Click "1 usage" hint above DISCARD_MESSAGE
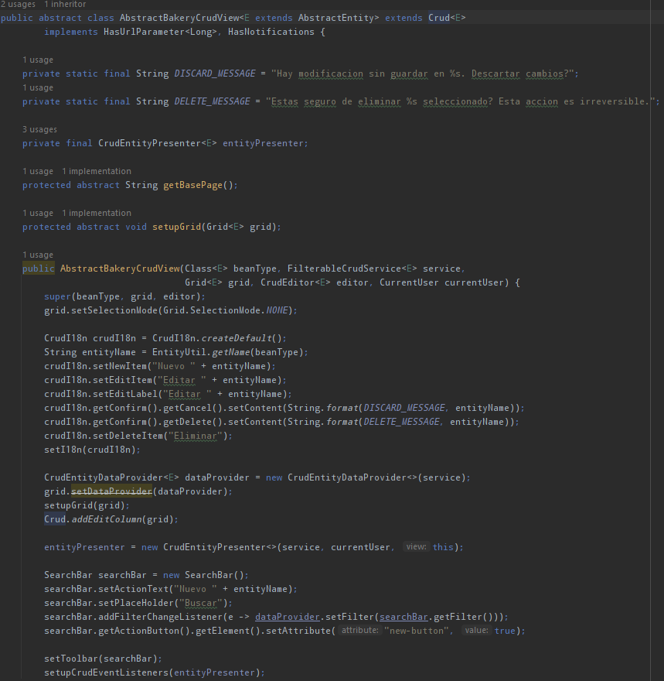 (x=38, y=60)
